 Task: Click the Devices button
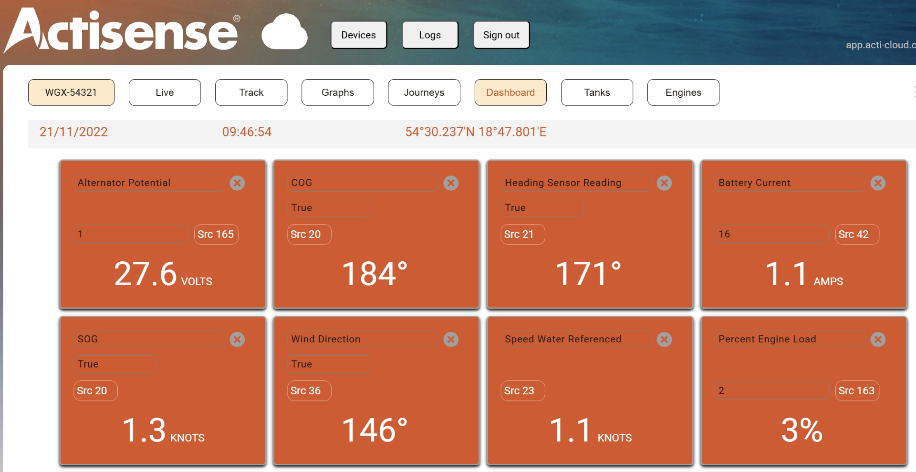[x=359, y=35]
